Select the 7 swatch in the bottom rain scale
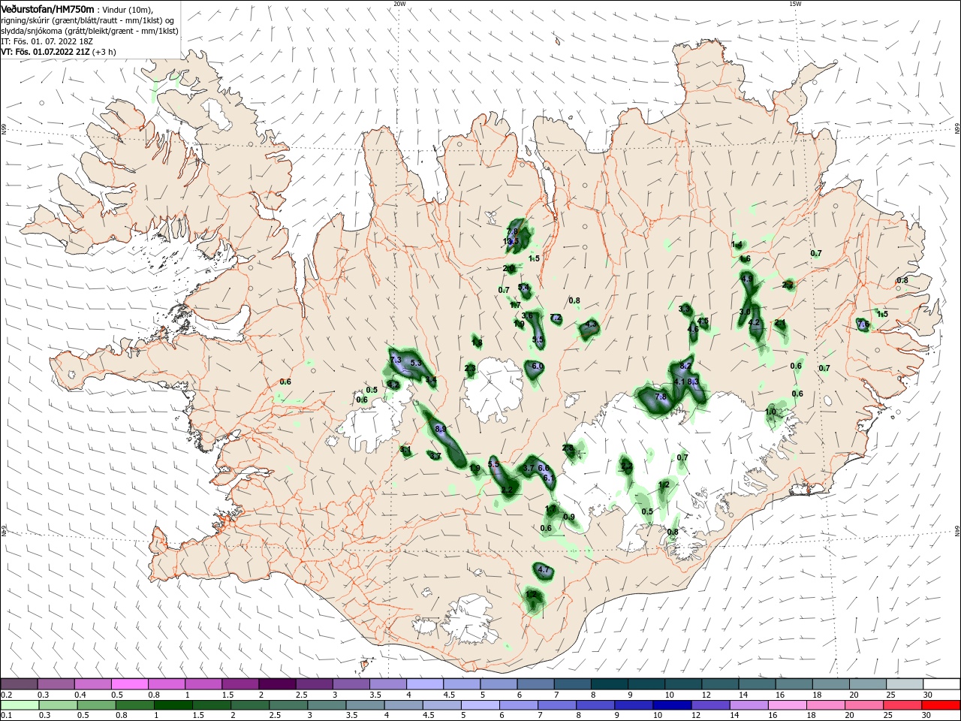The height and width of the screenshot is (721, 961). 558,705
